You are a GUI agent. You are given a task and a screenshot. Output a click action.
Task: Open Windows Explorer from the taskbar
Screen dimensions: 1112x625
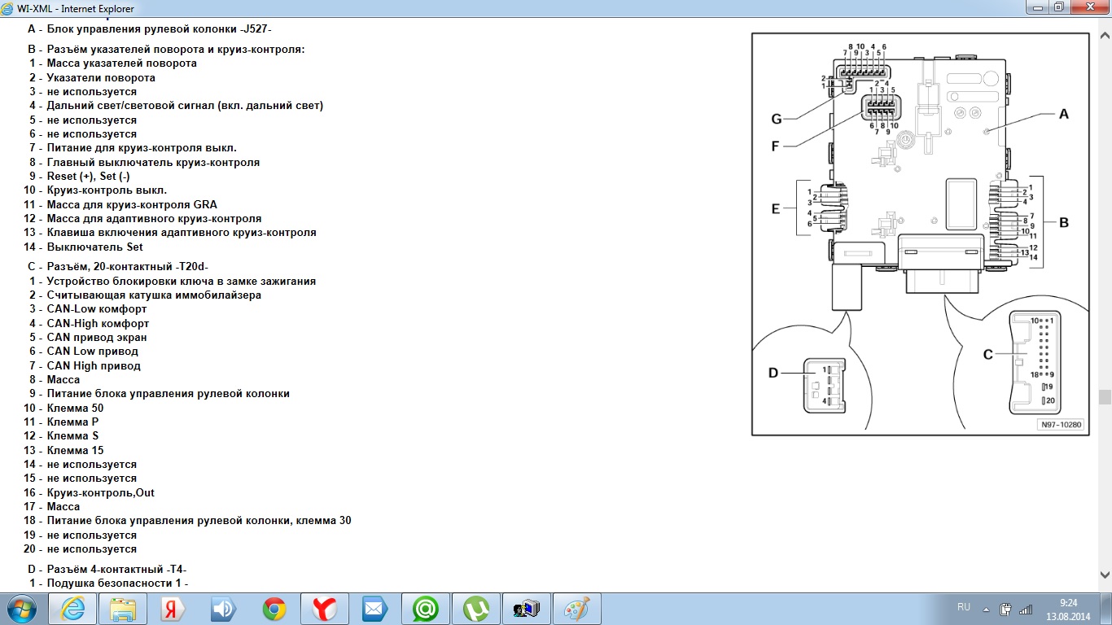tap(123, 609)
